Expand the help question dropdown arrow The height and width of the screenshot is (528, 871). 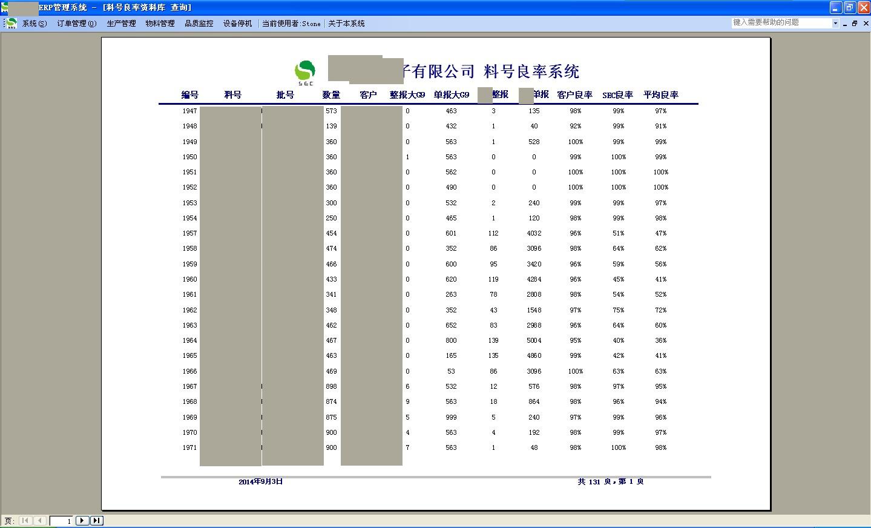coord(835,23)
